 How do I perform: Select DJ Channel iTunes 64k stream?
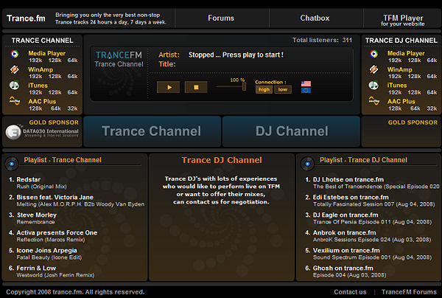tap(432, 92)
